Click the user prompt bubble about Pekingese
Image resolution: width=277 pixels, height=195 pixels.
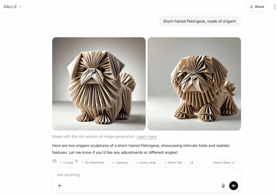200,21
